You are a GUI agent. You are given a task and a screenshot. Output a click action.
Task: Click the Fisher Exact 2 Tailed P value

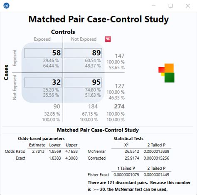pos(156,175)
